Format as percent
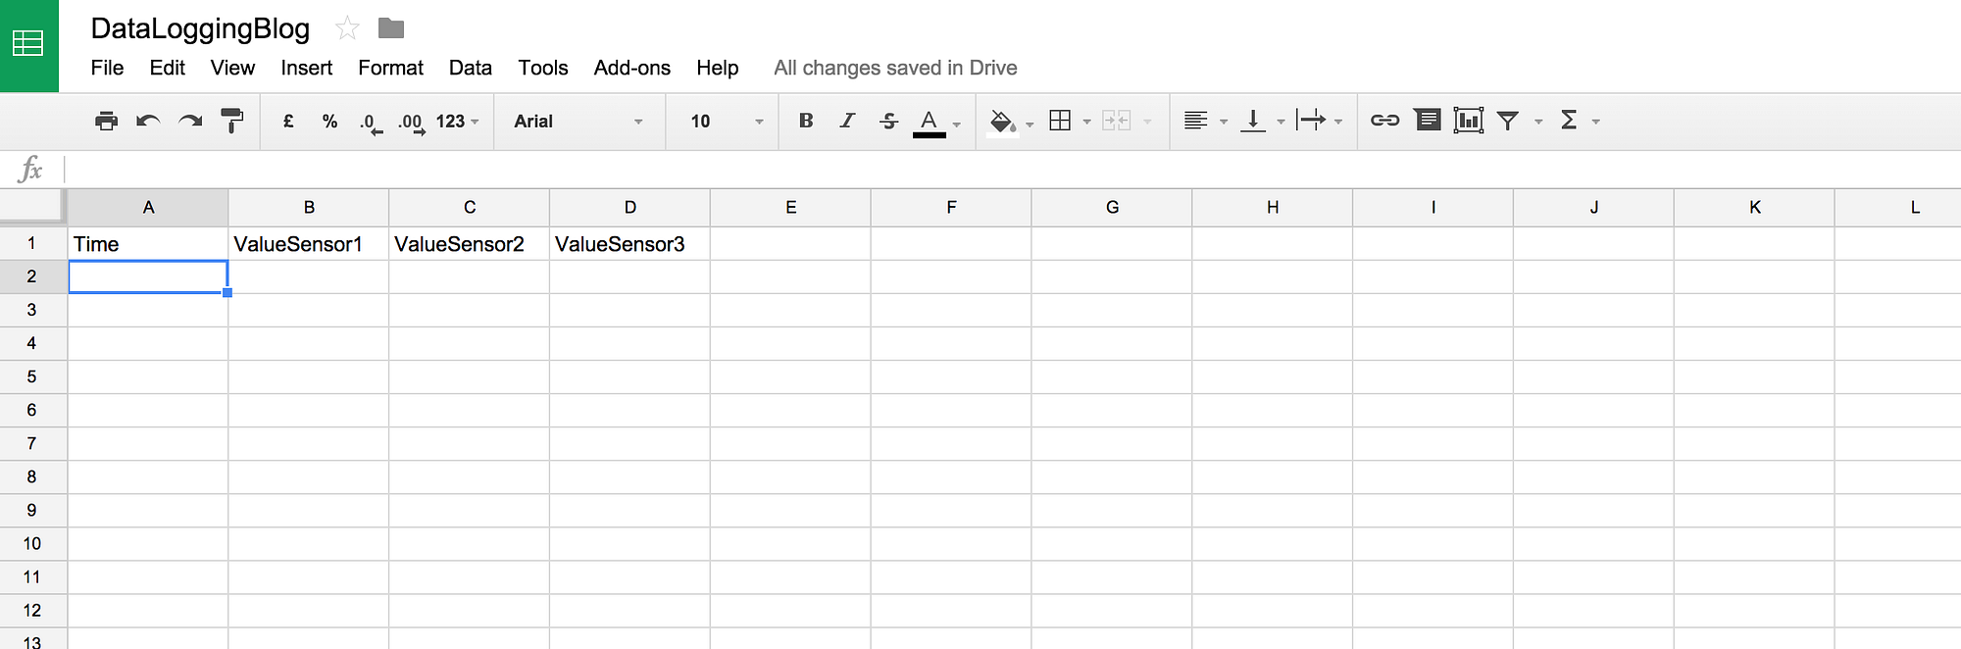The width and height of the screenshot is (1961, 649). point(329,122)
